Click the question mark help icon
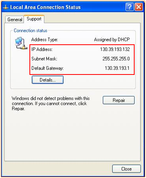Image resolution: width=146 pixels, height=178 pixels. coord(130,7)
